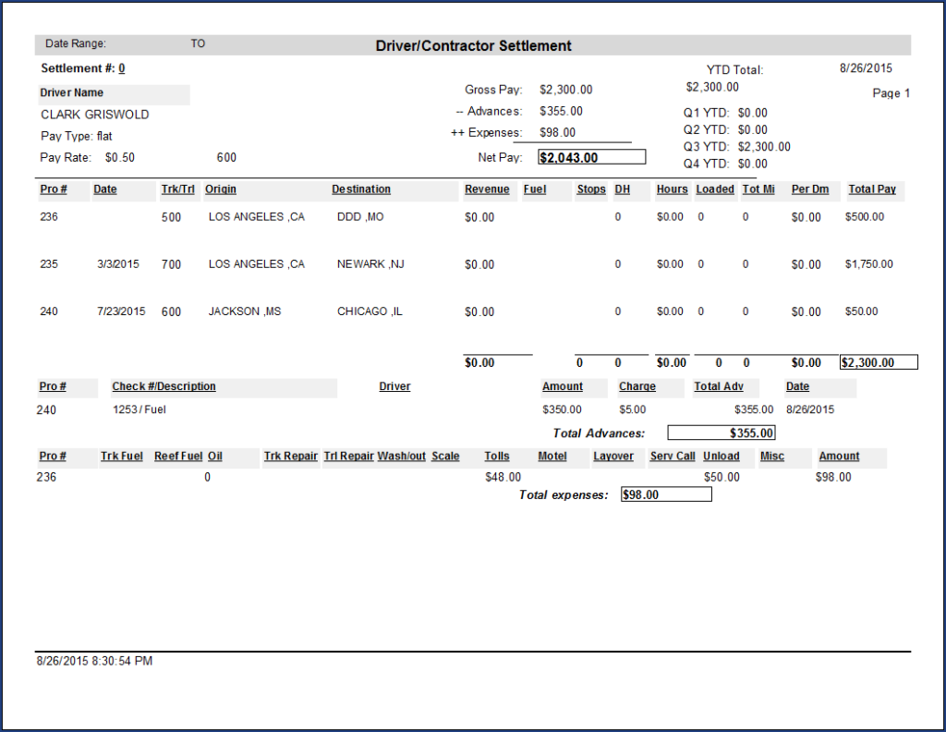Click the Total Advances amount field
The image size is (946, 732).
click(x=721, y=433)
